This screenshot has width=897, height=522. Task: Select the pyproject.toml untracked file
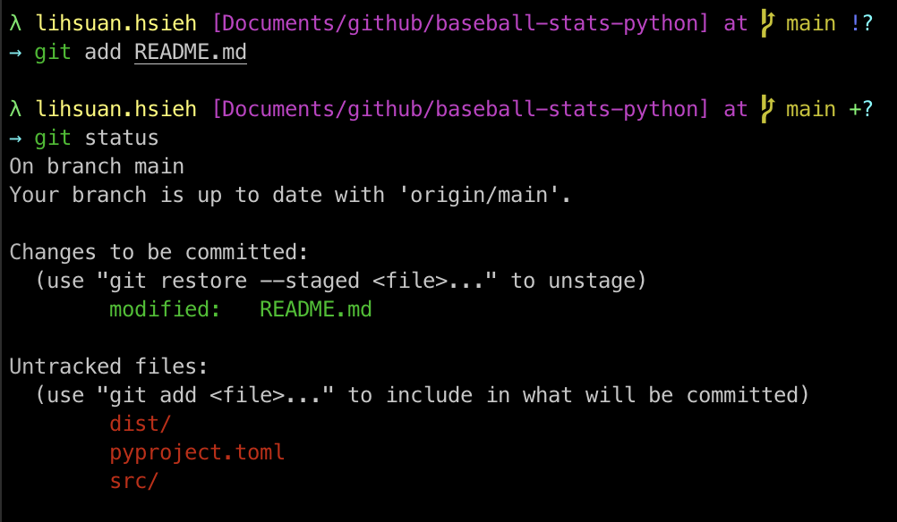197,453
